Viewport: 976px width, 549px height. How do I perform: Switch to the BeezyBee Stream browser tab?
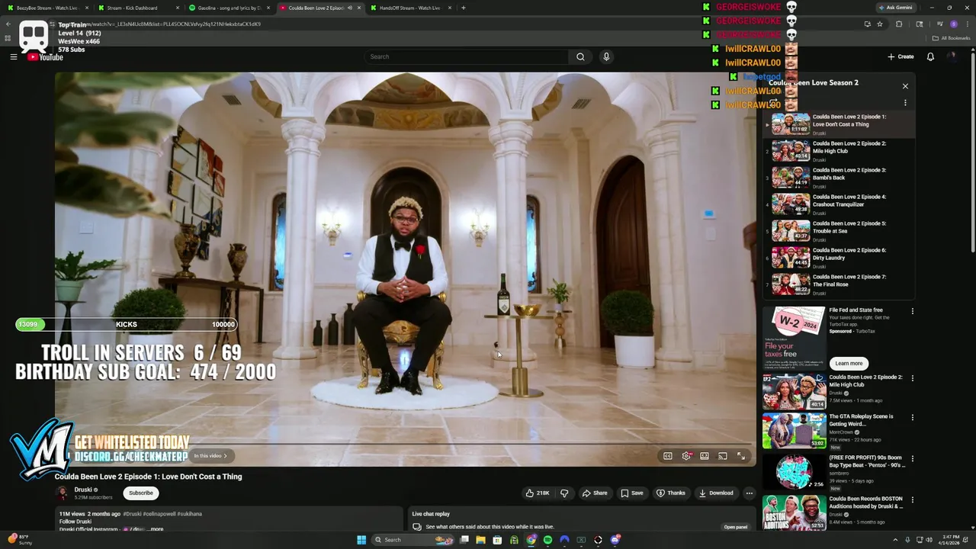coord(46,8)
